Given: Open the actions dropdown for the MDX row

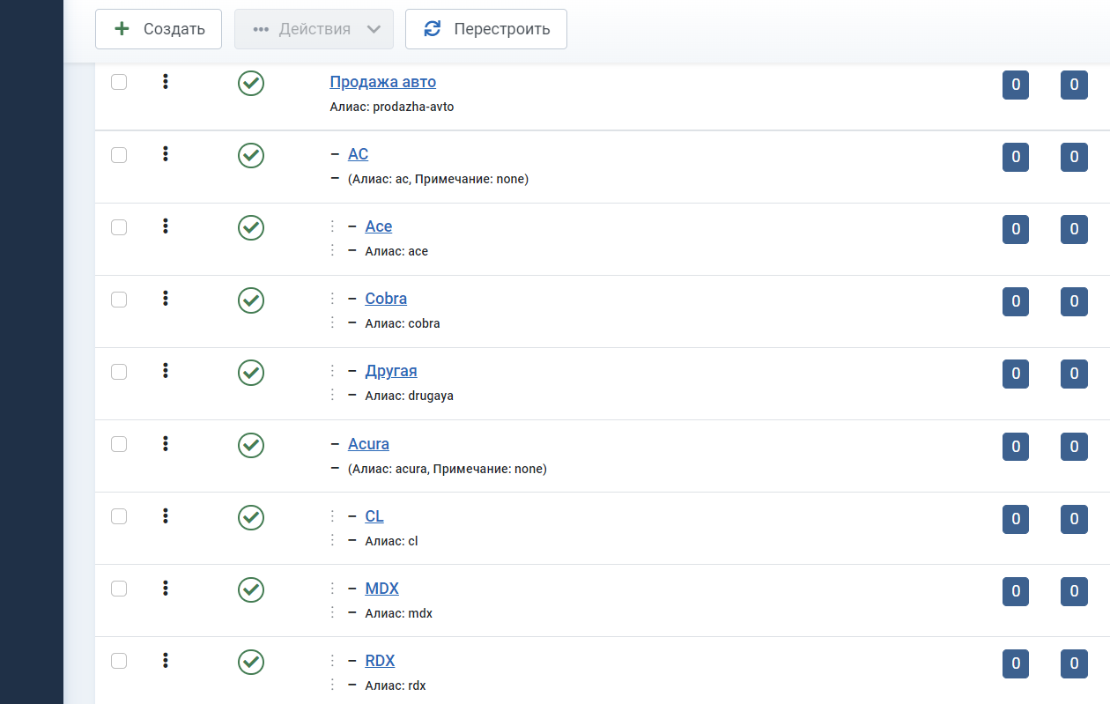Looking at the screenshot, I should [x=165, y=588].
